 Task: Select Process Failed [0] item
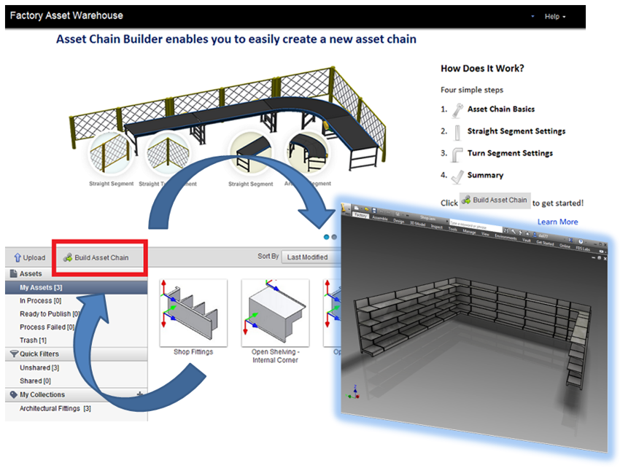coord(47,327)
